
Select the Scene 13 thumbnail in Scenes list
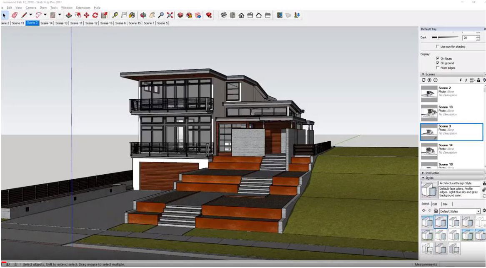coord(429,111)
